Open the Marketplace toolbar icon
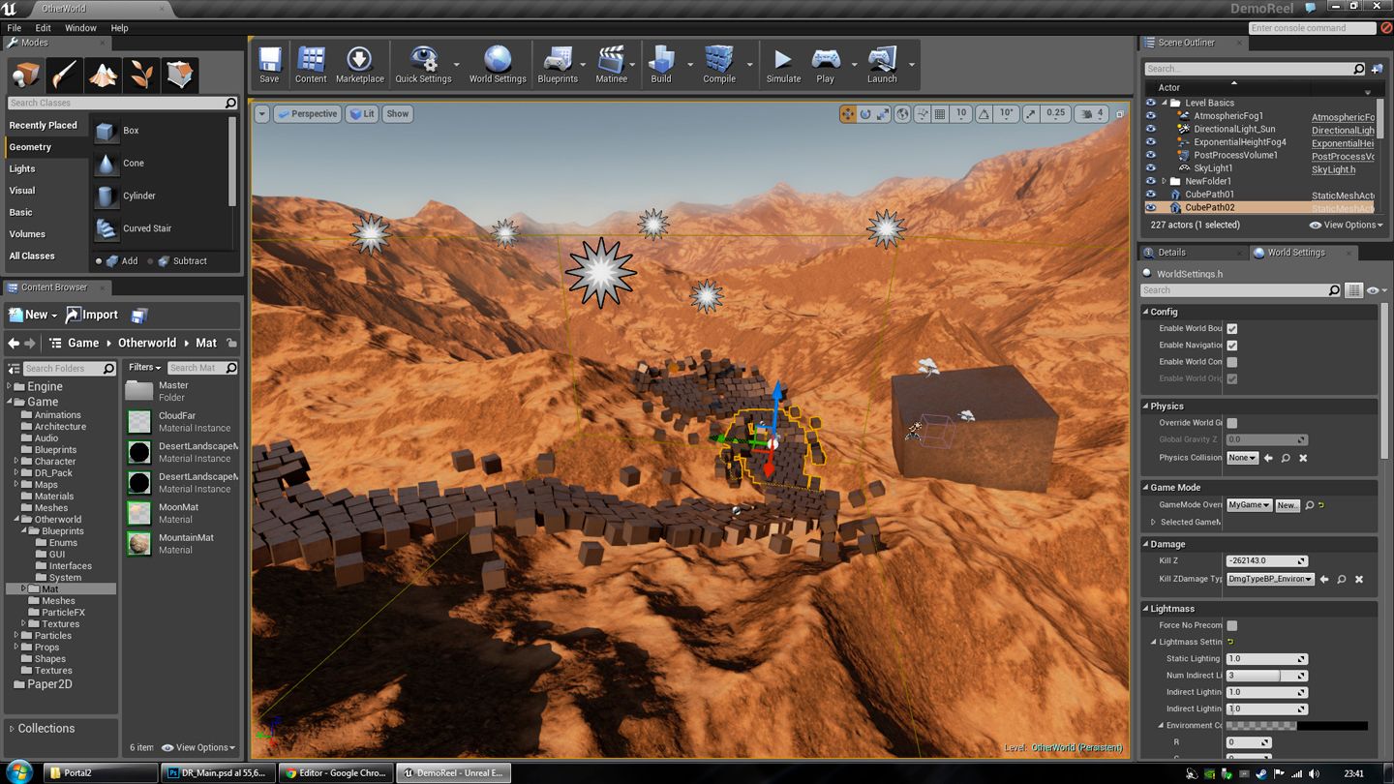Viewport: 1394px width, 784px height. click(359, 64)
